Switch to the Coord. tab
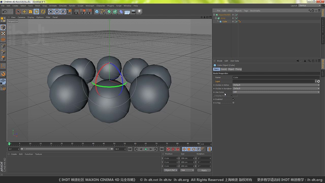325x183 pixels. click(x=223, y=69)
